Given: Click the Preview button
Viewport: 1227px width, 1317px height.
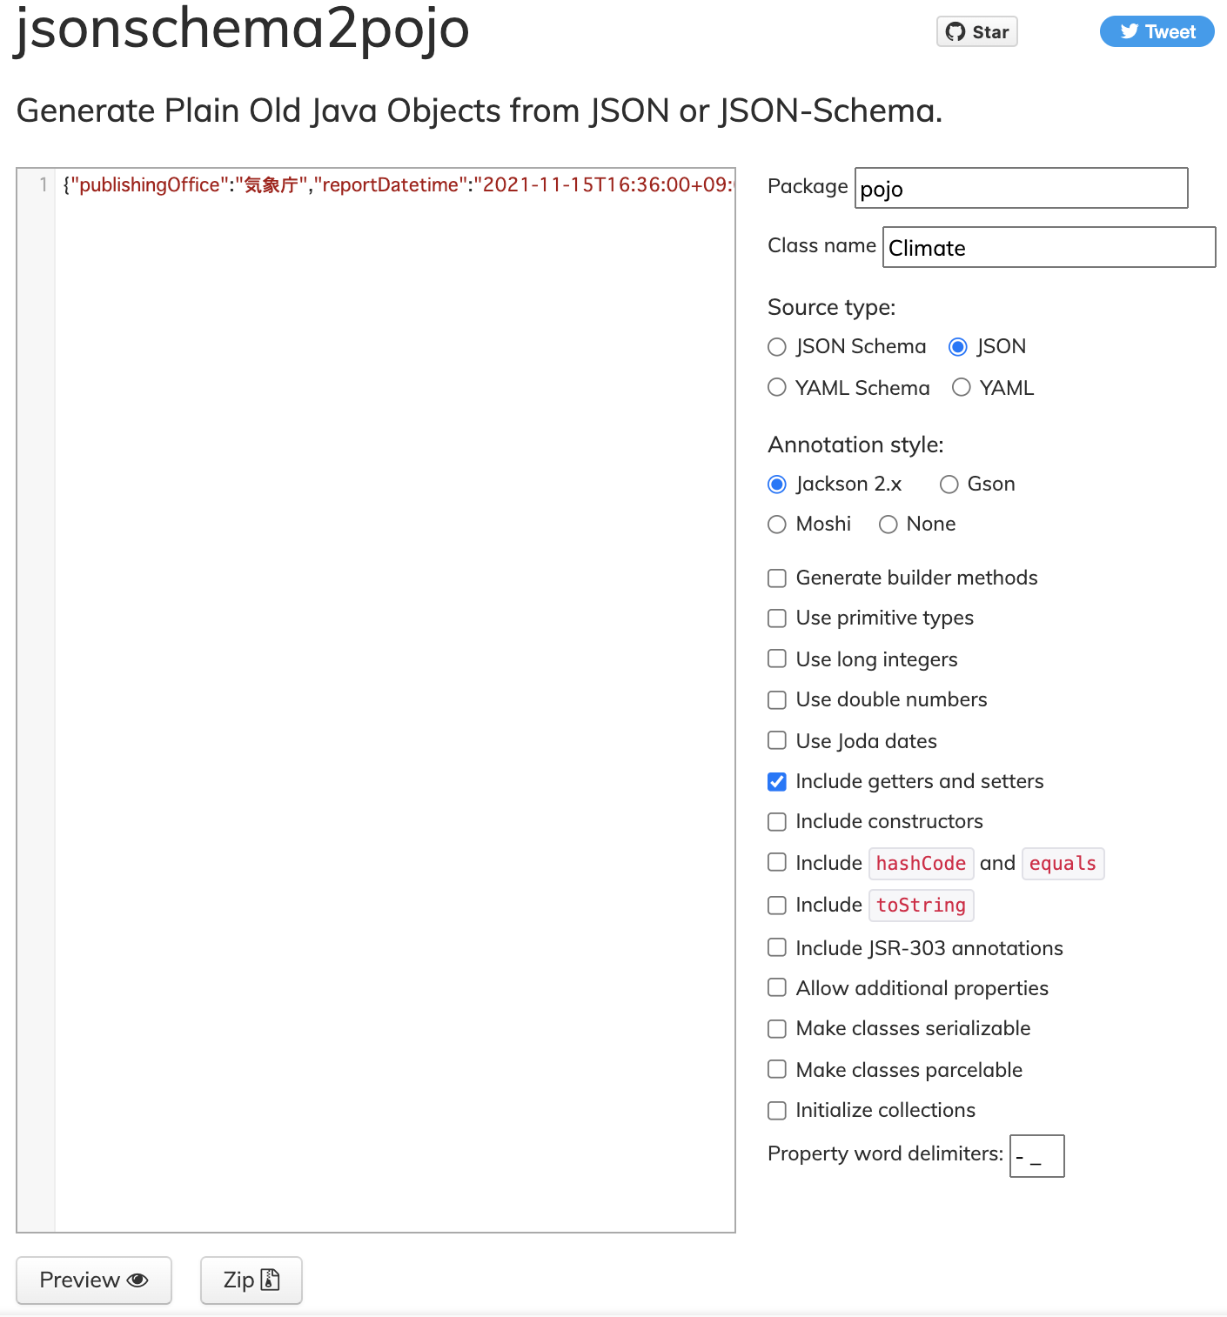Looking at the screenshot, I should (93, 1280).
